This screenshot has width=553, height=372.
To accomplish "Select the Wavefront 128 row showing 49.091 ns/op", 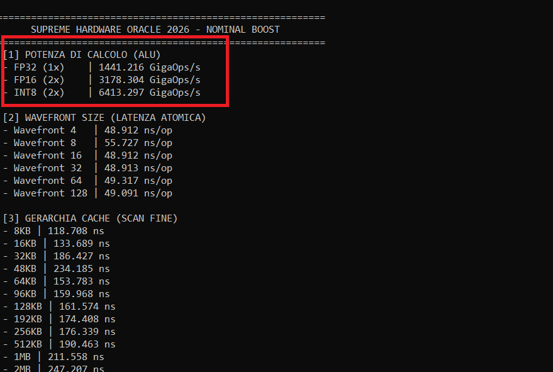I will [x=88, y=193].
